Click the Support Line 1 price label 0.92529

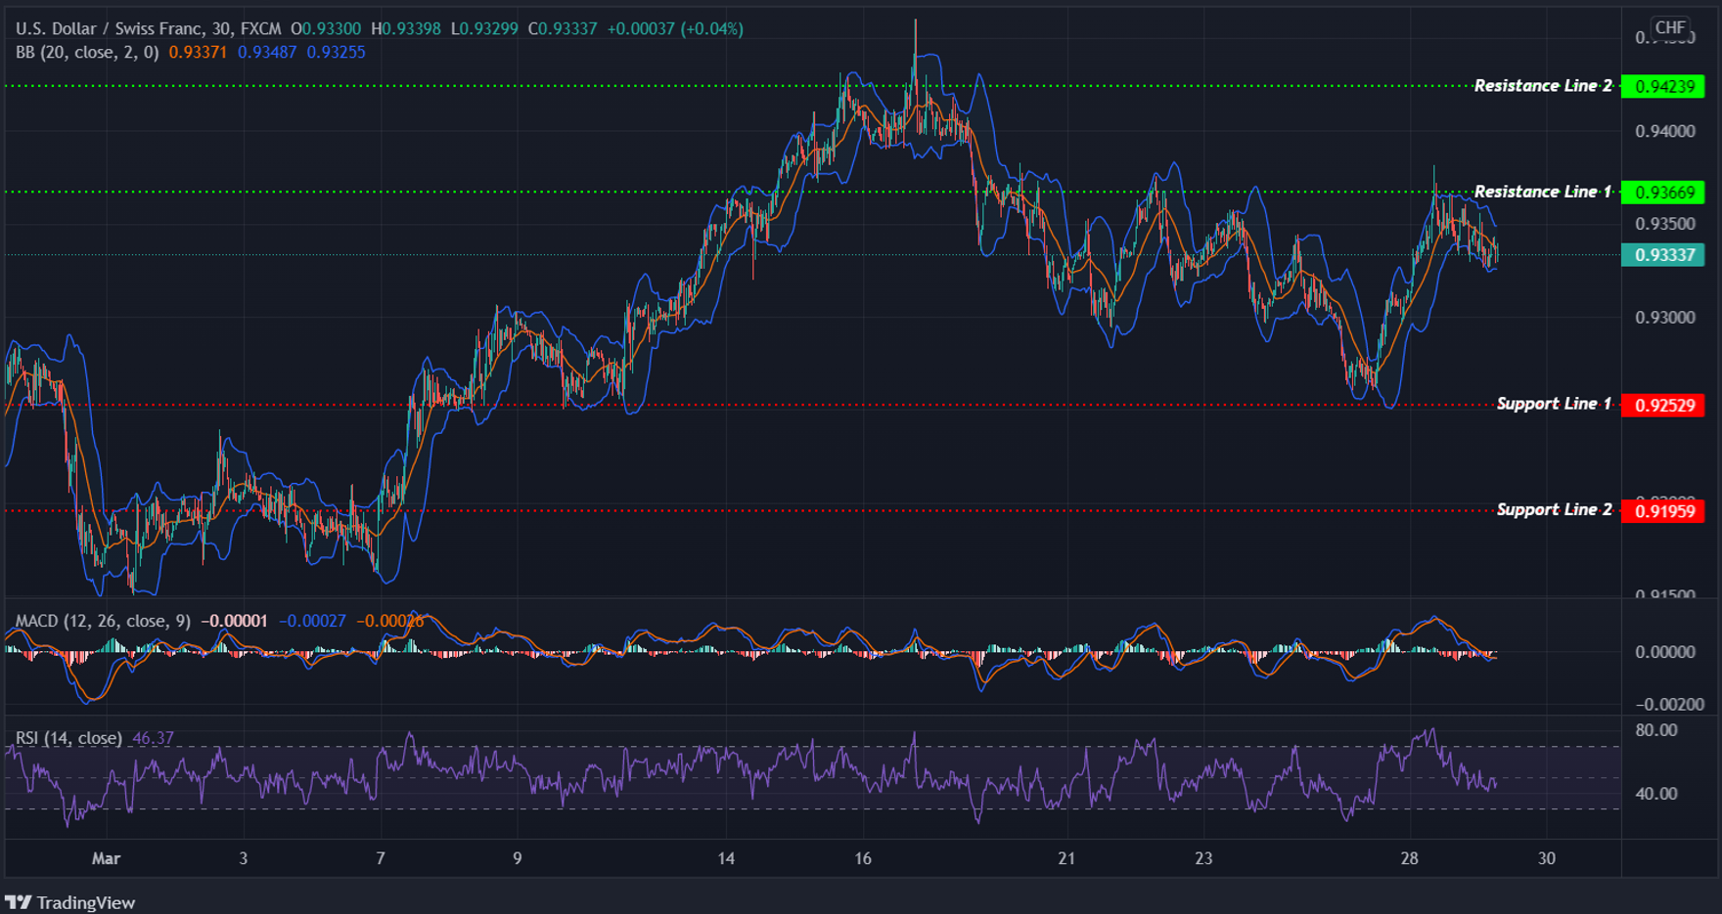pos(1664,404)
